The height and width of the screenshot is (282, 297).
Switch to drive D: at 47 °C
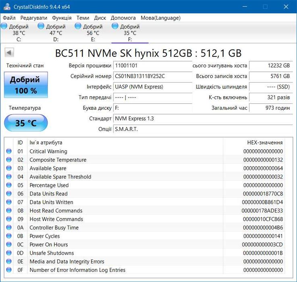56,33
